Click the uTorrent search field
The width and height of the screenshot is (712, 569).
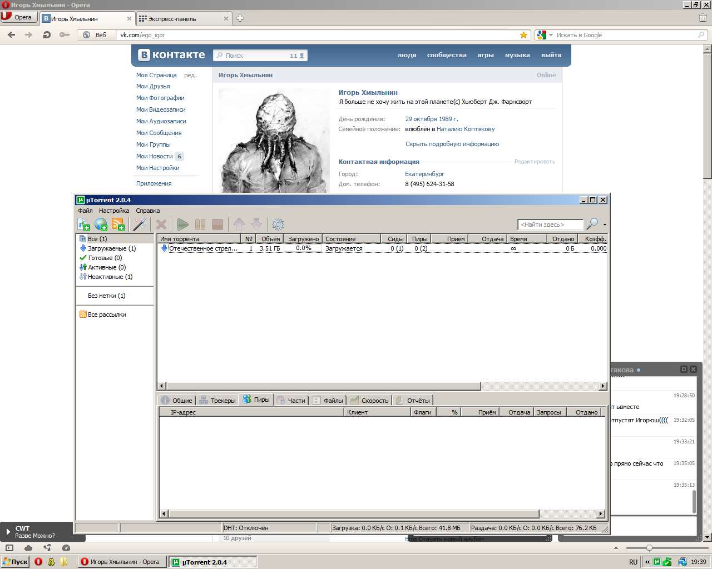point(550,224)
